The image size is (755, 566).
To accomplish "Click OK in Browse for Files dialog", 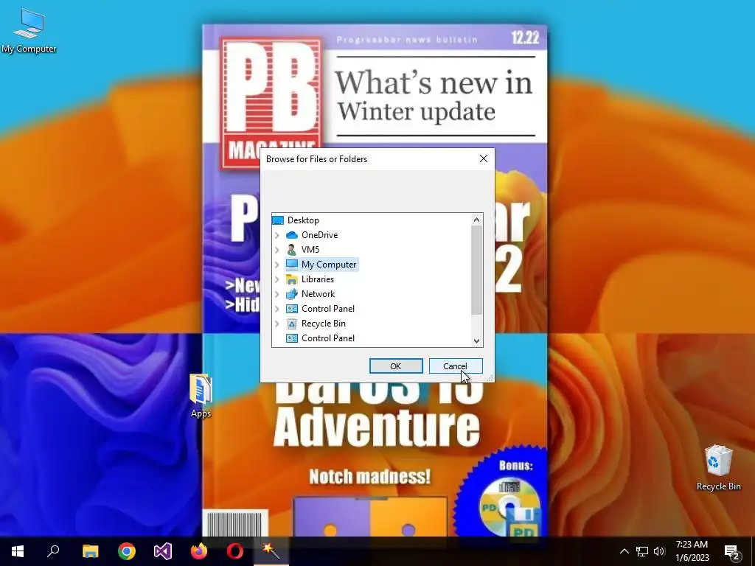I will click(396, 366).
